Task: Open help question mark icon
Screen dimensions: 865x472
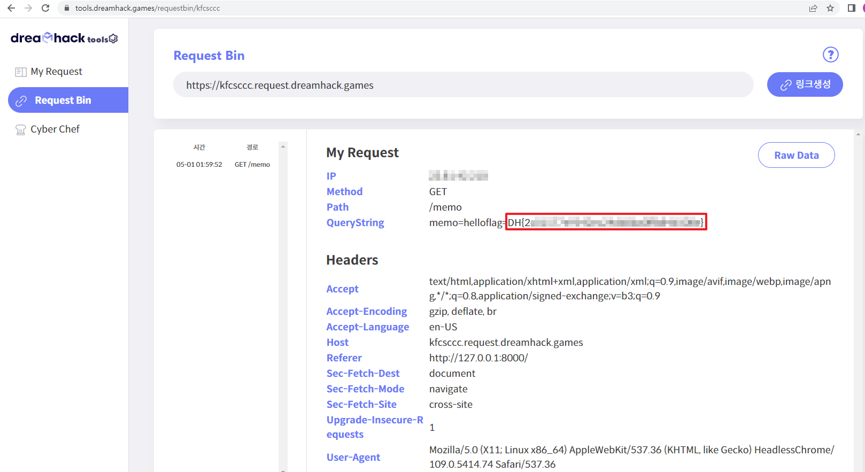Action: coord(830,55)
